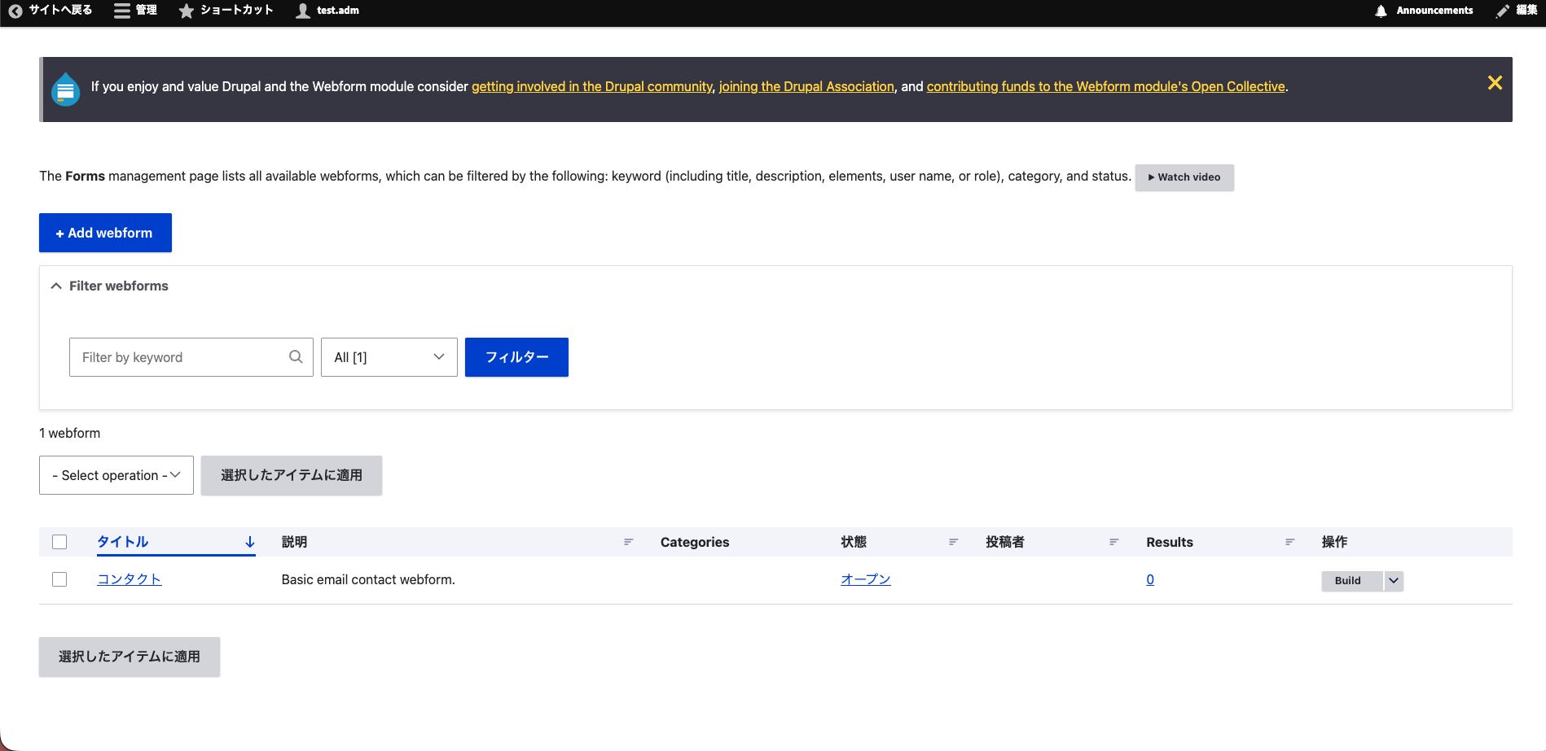
Task: Click the Drupal Webform drop logo
Action: tap(66, 90)
